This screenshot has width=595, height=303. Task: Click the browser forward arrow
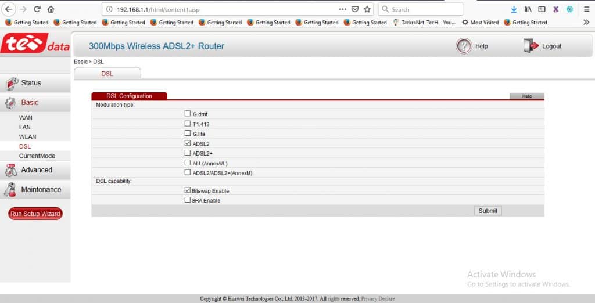click(x=23, y=9)
